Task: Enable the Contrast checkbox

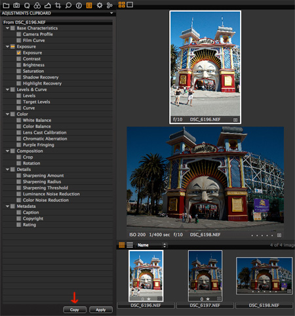Action: click(x=19, y=59)
